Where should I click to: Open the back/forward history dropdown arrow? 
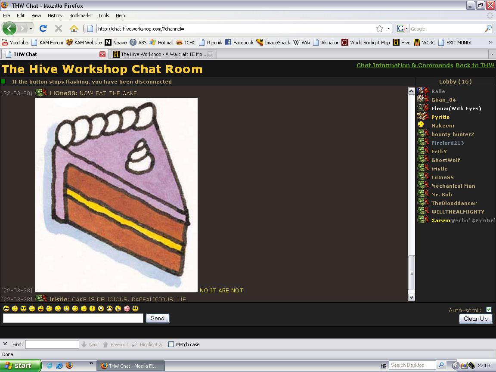(31, 28)
